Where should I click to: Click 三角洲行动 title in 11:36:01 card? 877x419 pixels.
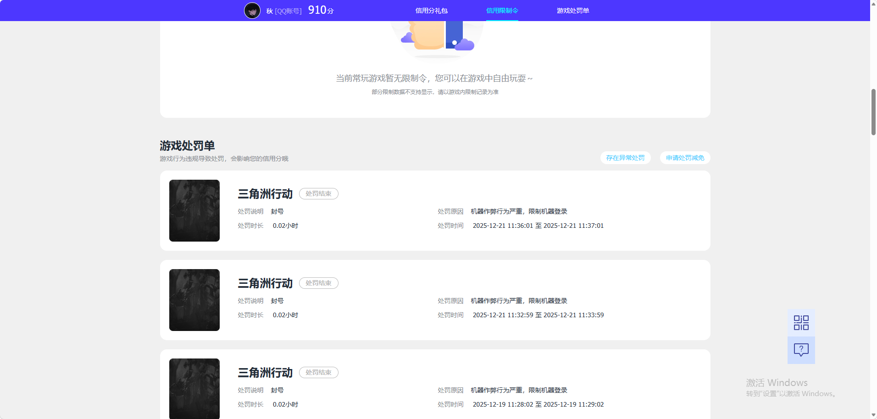[265, 194]
